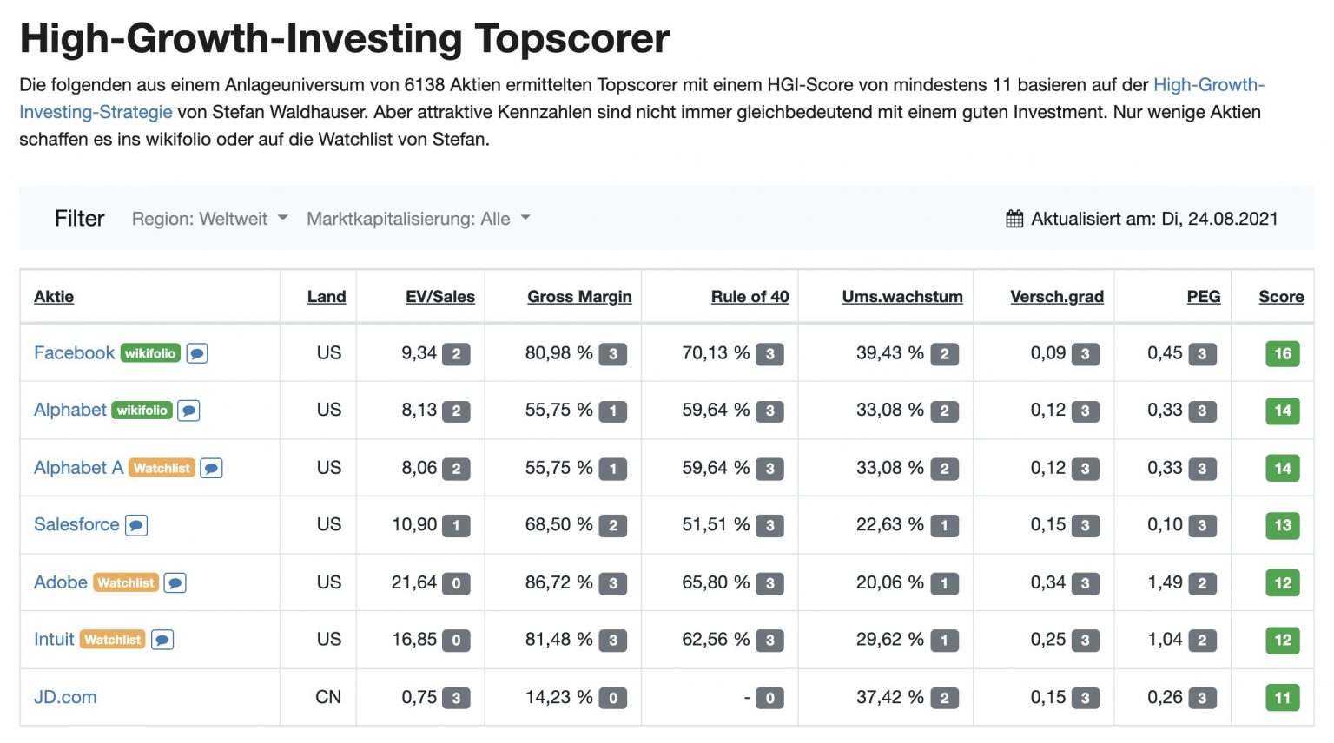Click the speech bubble icon beside Salesforce
This screenshot has height=743, width=1334.
pyautogui.click(x=136, y=525)
